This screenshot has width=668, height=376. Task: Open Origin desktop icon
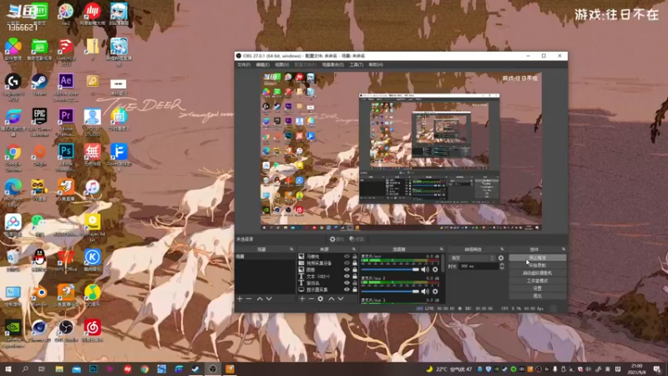coord(39,155)
